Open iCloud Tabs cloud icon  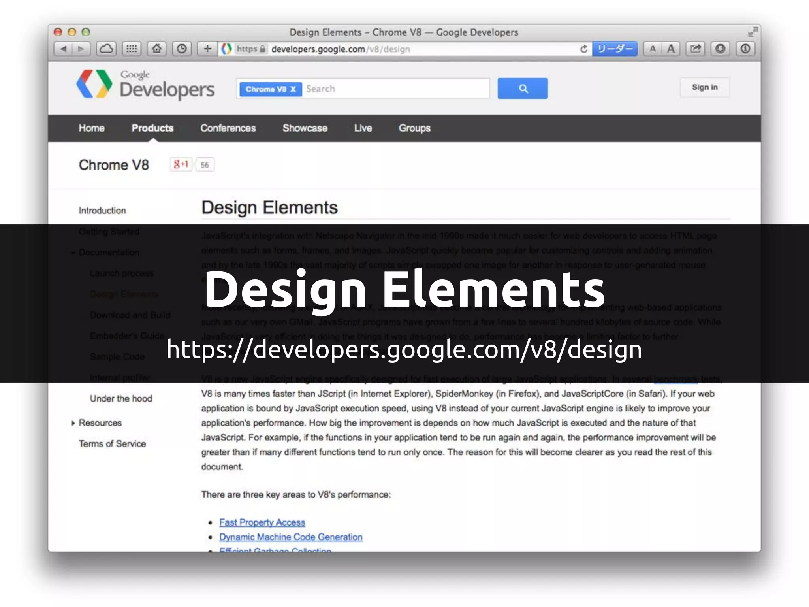pyautogui.click(x=106, y=49)
